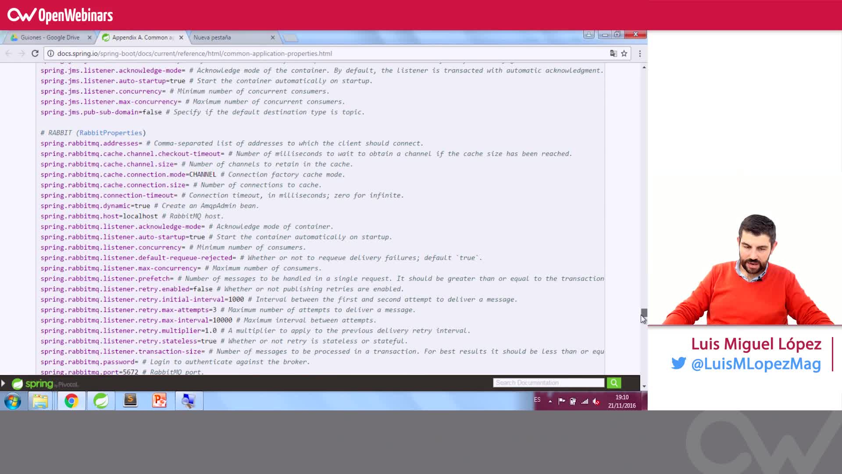Check the network signal strength indicator
Image resolution: width=842 pixels, height=474 pixels.
585,401
